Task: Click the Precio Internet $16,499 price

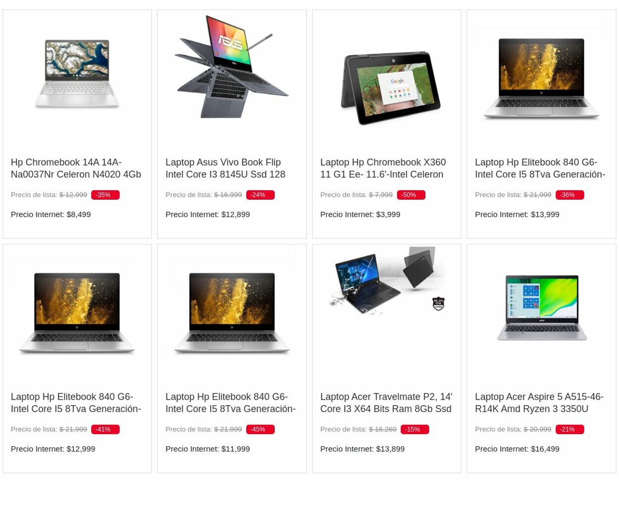Action: [x=517, y=449]
